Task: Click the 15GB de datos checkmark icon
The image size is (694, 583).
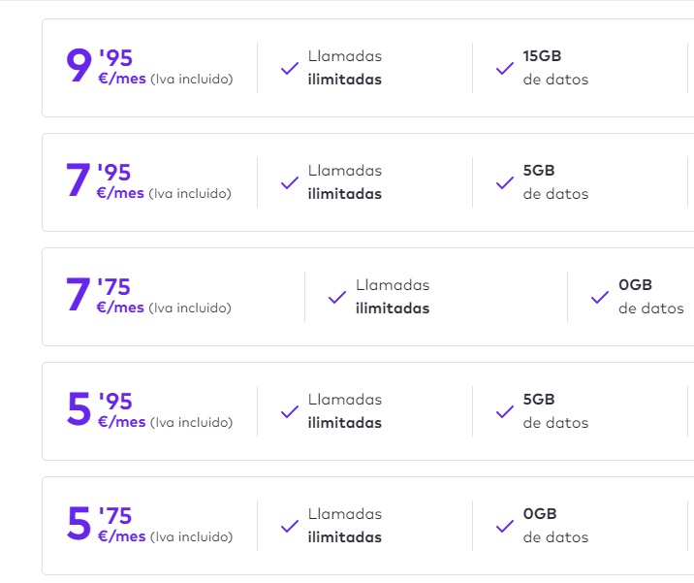Action: [x=504, y=69]
